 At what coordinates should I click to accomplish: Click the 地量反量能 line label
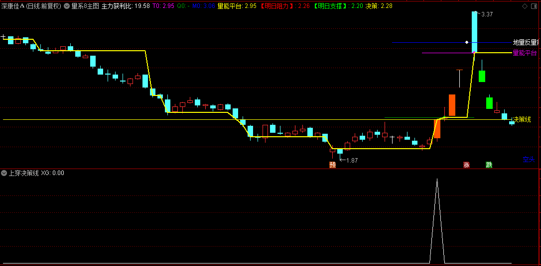coord(526,42)
